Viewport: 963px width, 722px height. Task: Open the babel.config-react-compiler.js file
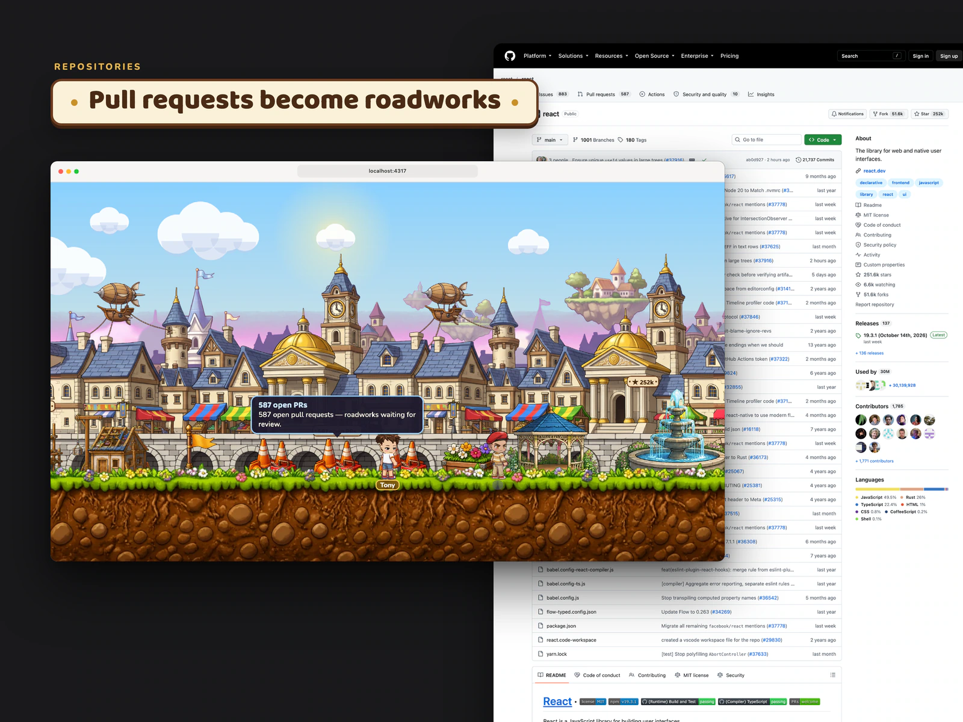click(x=580, y=570)
